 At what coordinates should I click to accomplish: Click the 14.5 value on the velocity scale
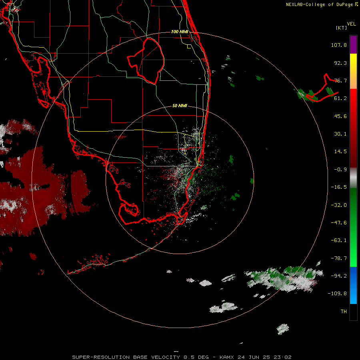point(340,152)
